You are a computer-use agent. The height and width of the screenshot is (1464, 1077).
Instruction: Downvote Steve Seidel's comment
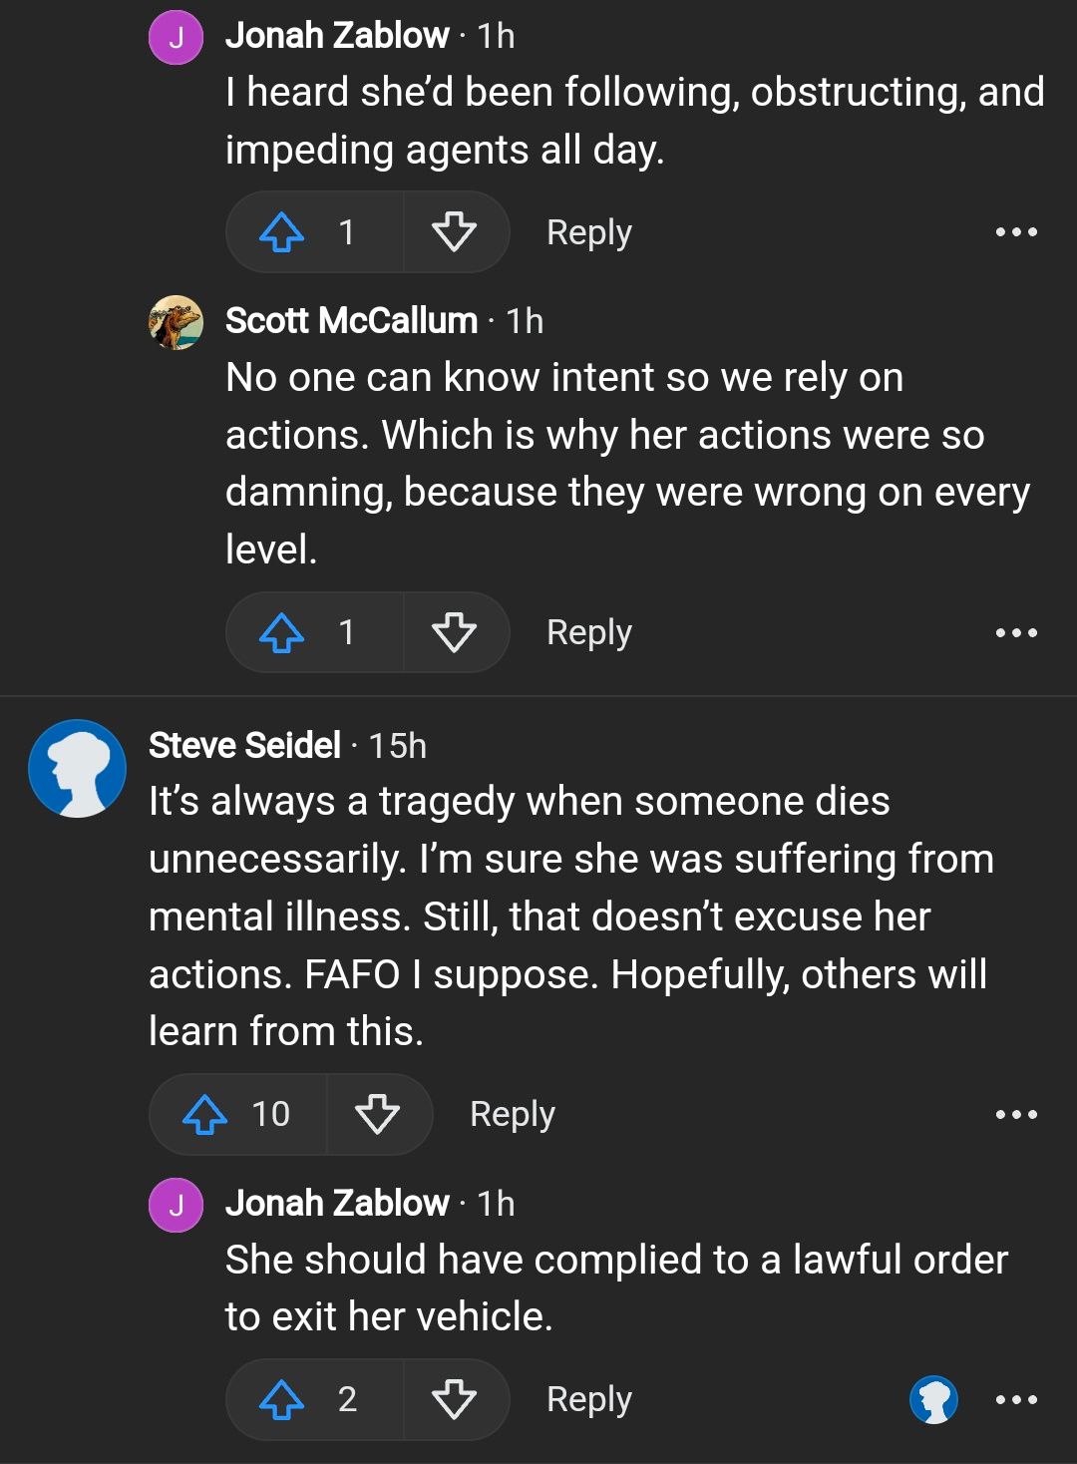377,1114
